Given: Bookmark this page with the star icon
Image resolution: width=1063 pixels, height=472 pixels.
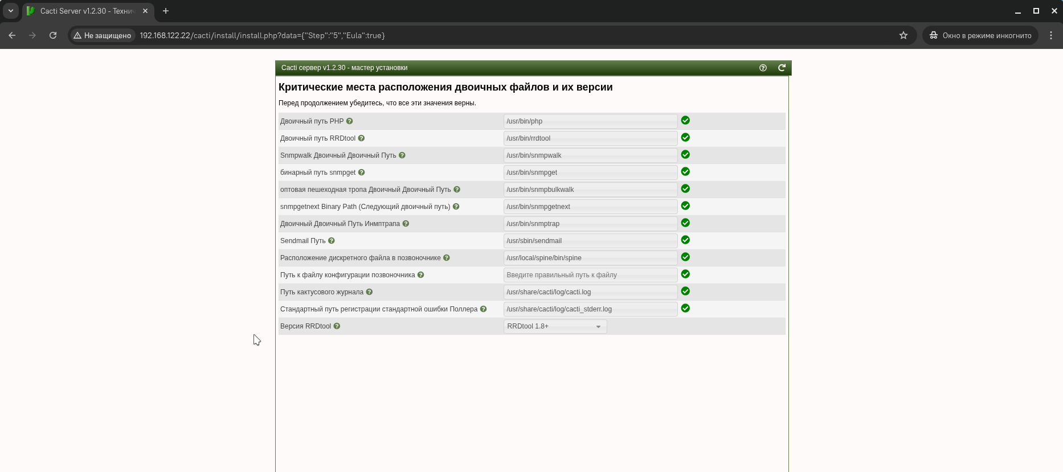Looking at the screenshot, I should click(903, 35).
